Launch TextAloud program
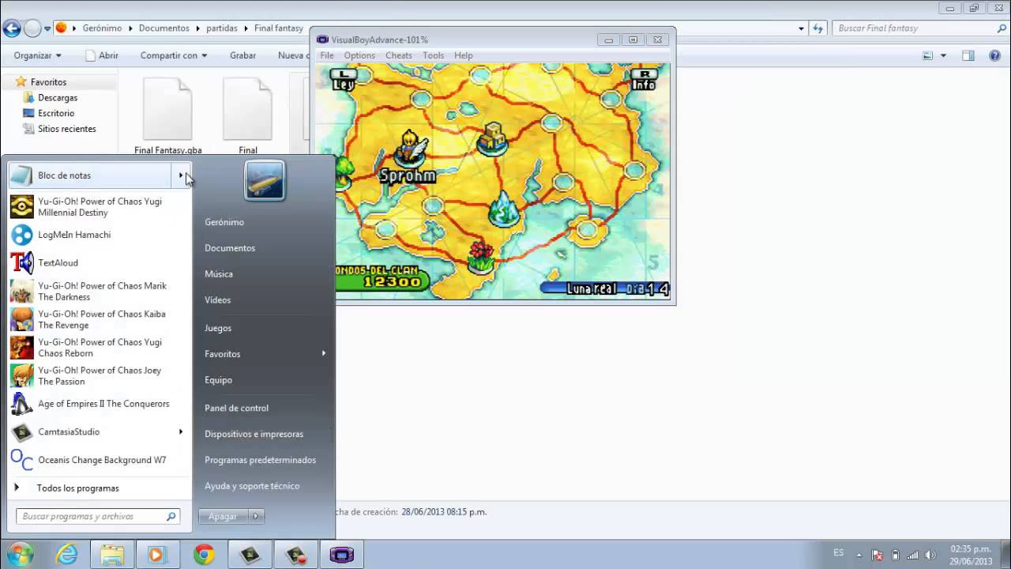 coord(100,262)
